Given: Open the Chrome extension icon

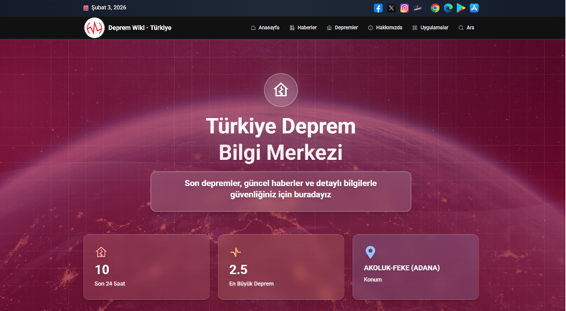Looking at the screenshot, I should [435, 8].
